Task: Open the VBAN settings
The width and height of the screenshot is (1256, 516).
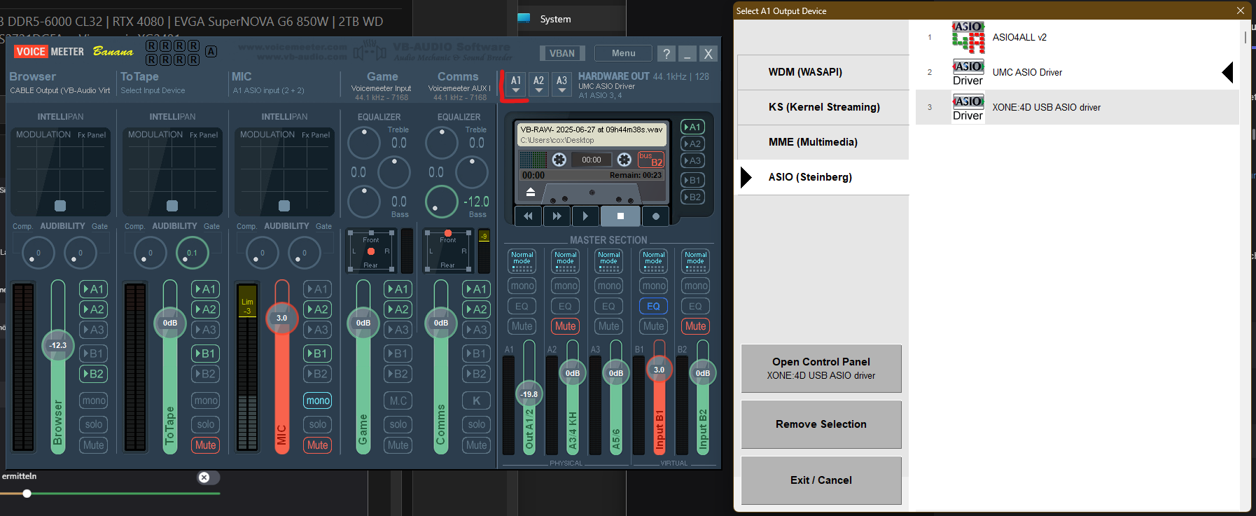Action: coord(562,53)
